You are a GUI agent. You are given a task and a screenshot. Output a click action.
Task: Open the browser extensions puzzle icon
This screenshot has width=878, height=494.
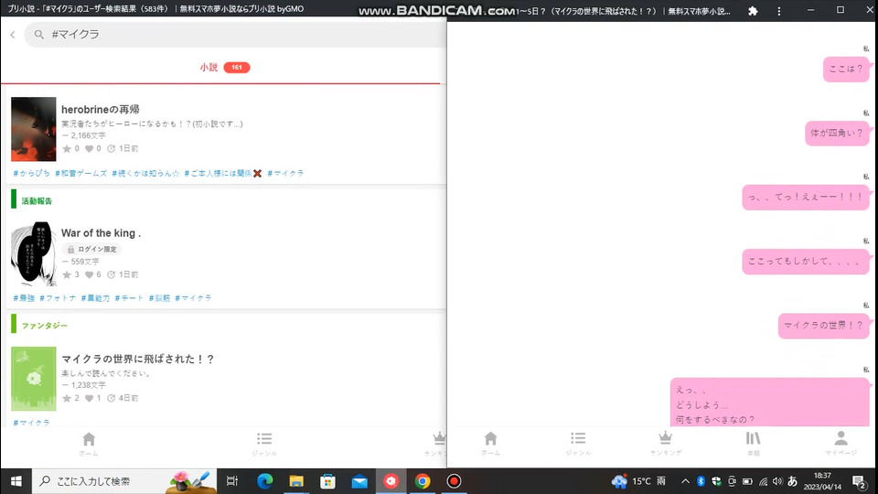click(x=753, y=11)
